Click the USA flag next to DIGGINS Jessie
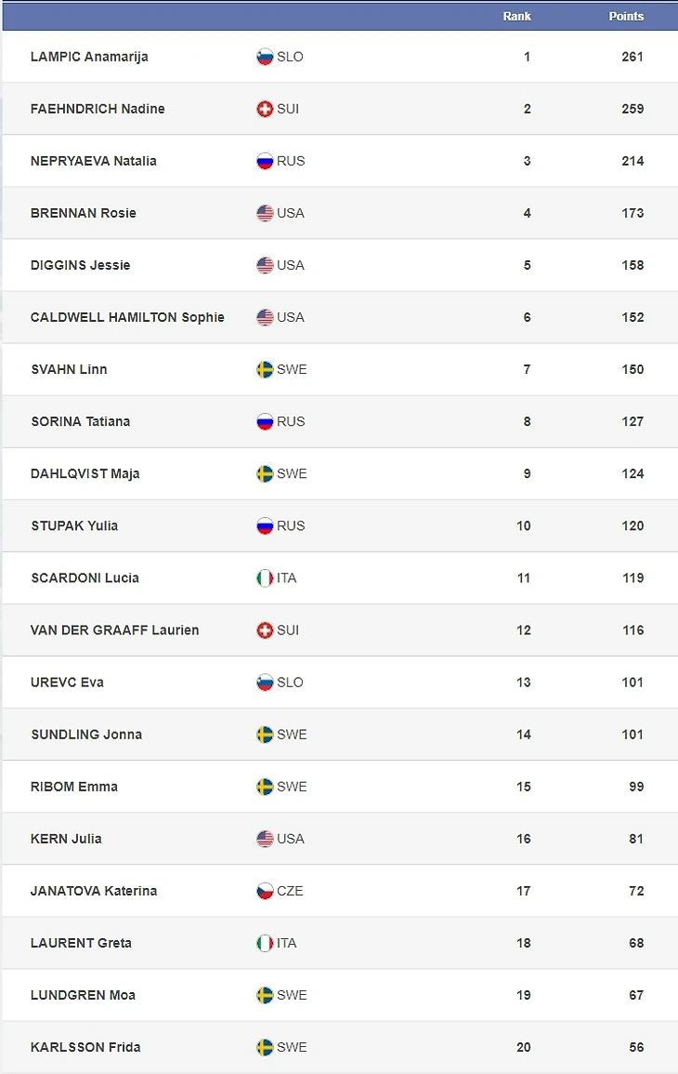Viewport: 678px width, 1074px height. point(265,265)
